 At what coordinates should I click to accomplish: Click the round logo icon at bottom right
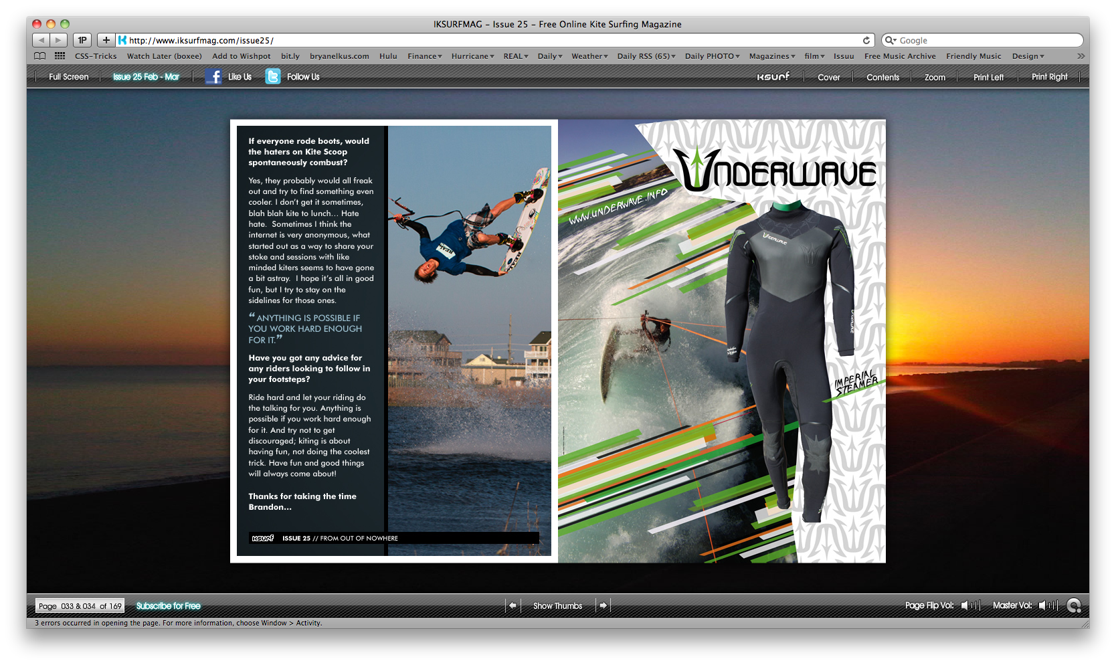1073,605
